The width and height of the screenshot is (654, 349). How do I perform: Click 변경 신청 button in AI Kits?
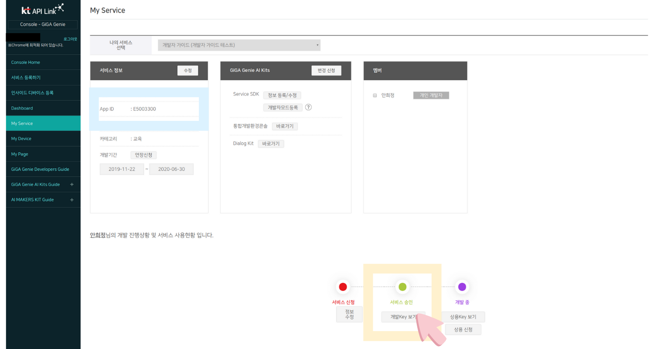click(326, 70)
